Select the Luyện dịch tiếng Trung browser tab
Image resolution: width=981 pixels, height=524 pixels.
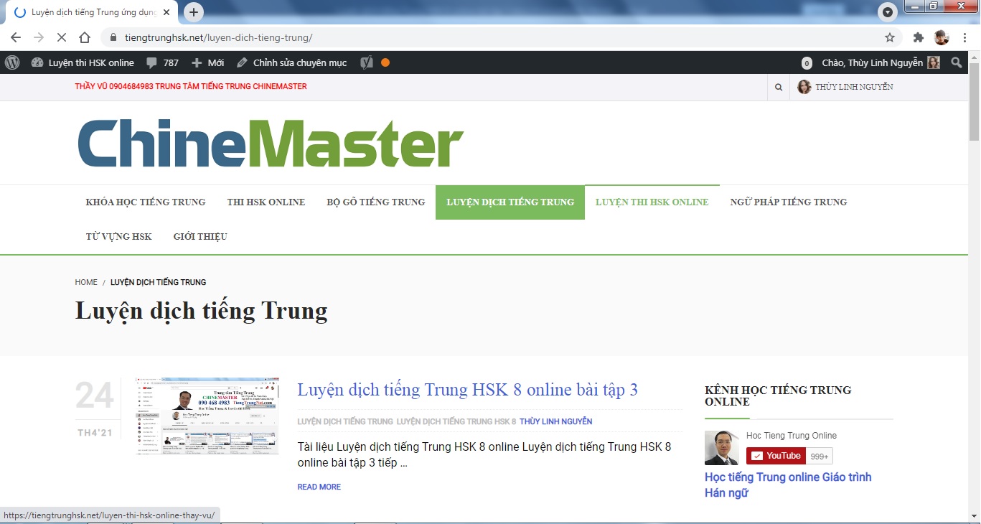coord(93,12)
